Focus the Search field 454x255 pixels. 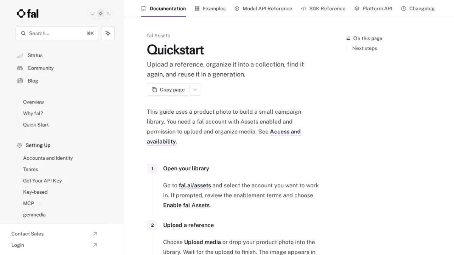coord(57,33)
